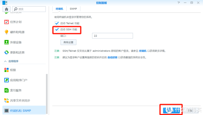Open Indexing Service (索引服务) icon

click(x=7, y=90)
